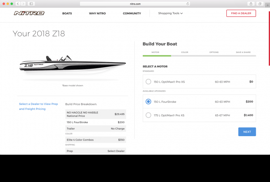This screenshot has width=270, height=182.
Task: Select the 150 L OptiMax Pro XS motor
Action: (x=148, y=82)
